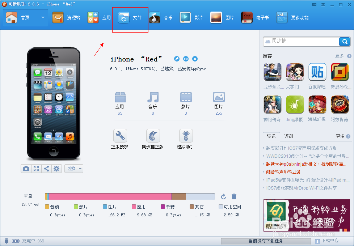
Task: Click the 切换 switch button
Action: tap(71, 169)
